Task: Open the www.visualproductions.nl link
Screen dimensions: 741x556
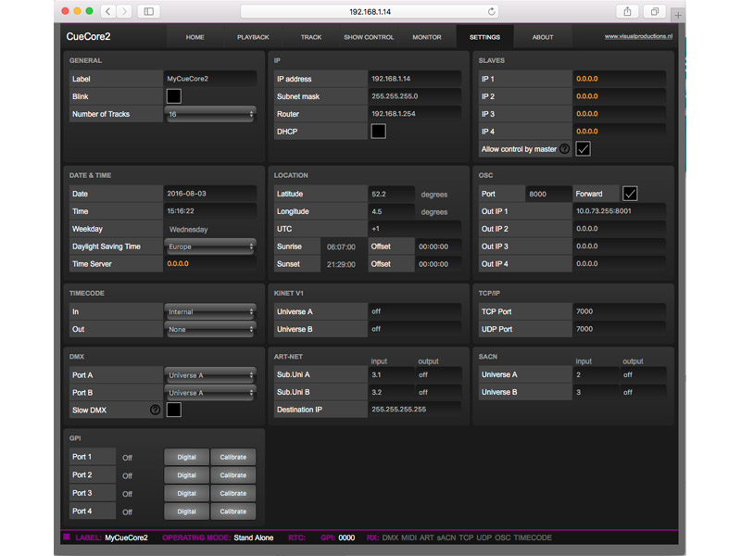Action: (639, 37)
